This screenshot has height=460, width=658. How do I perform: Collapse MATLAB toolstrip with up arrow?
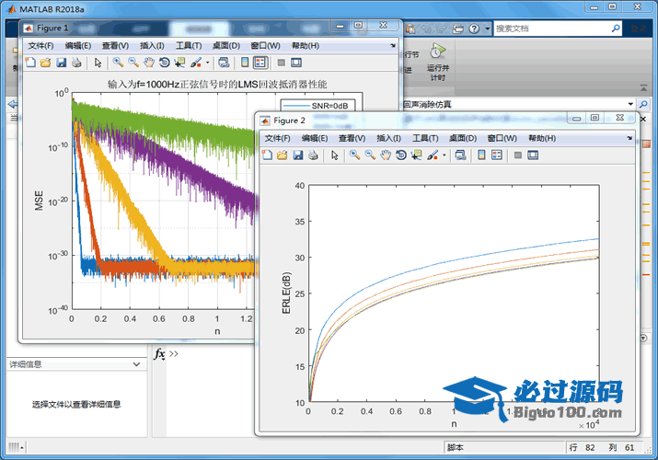tap(643, 88)
